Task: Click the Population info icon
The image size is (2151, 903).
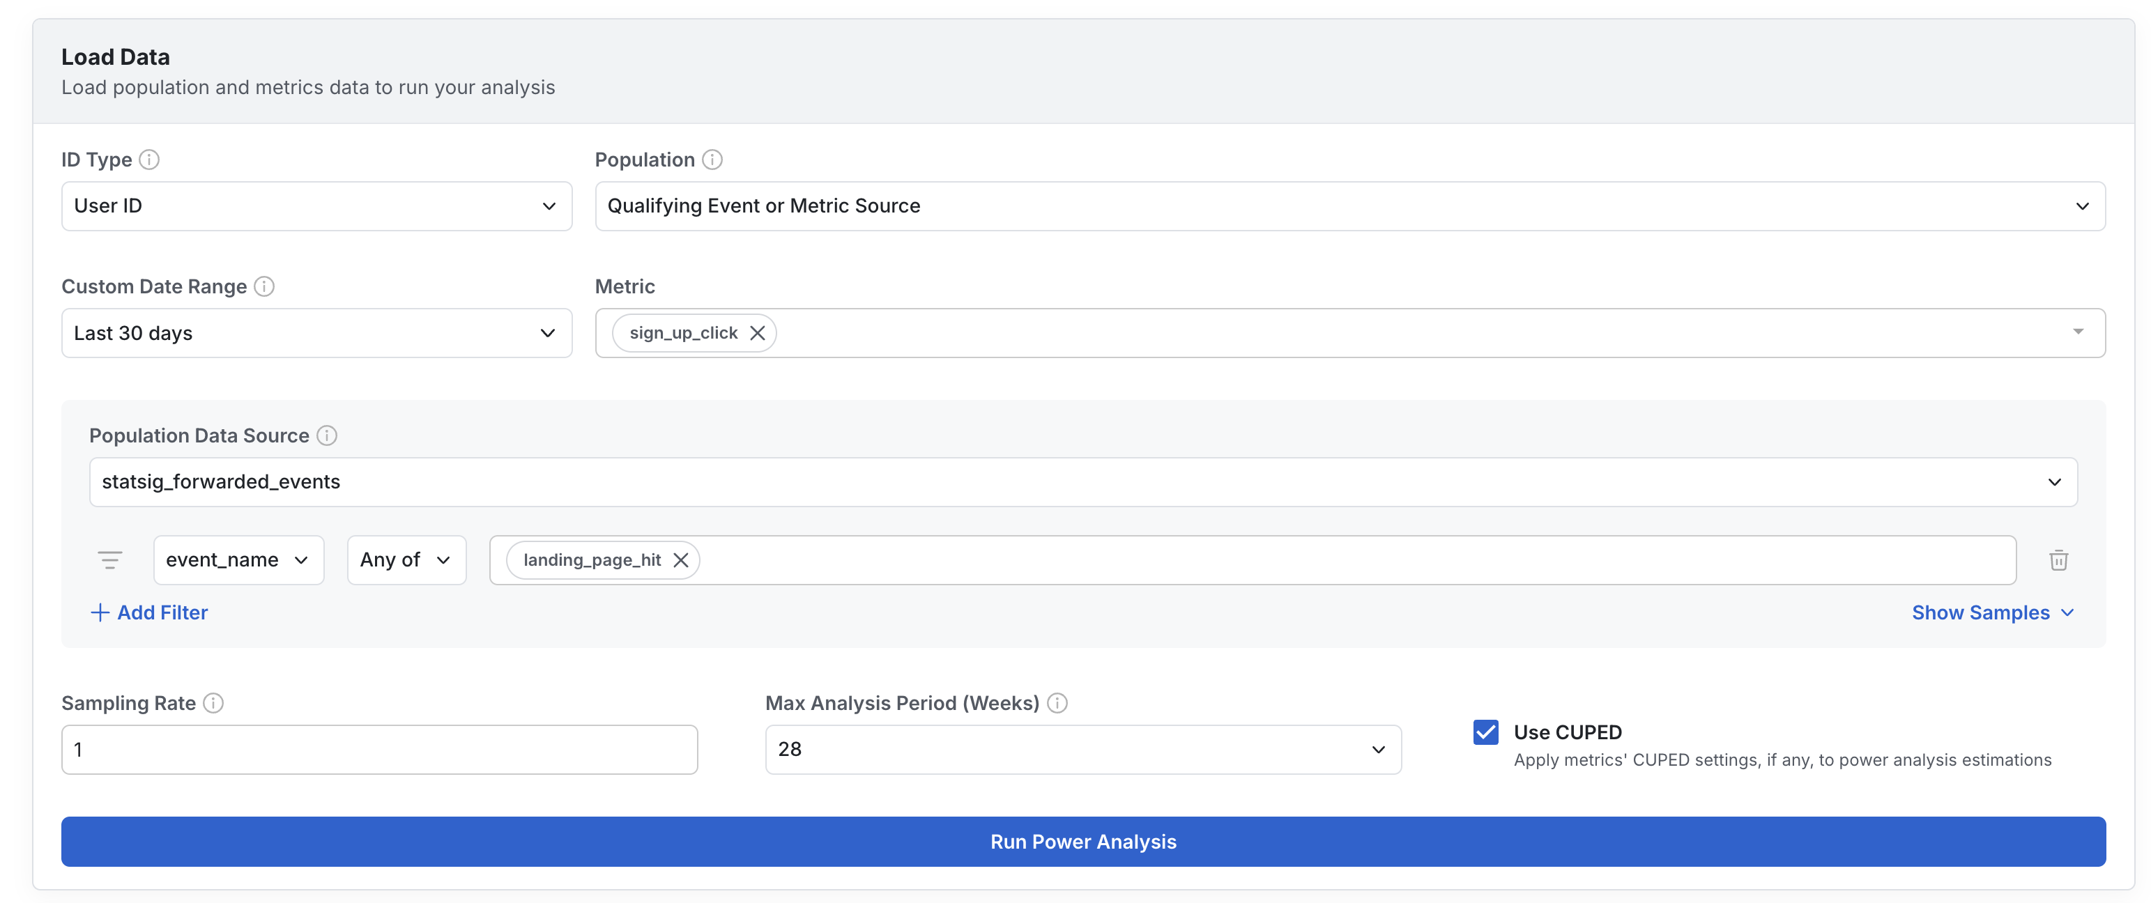Action: [x=712, y=160]
